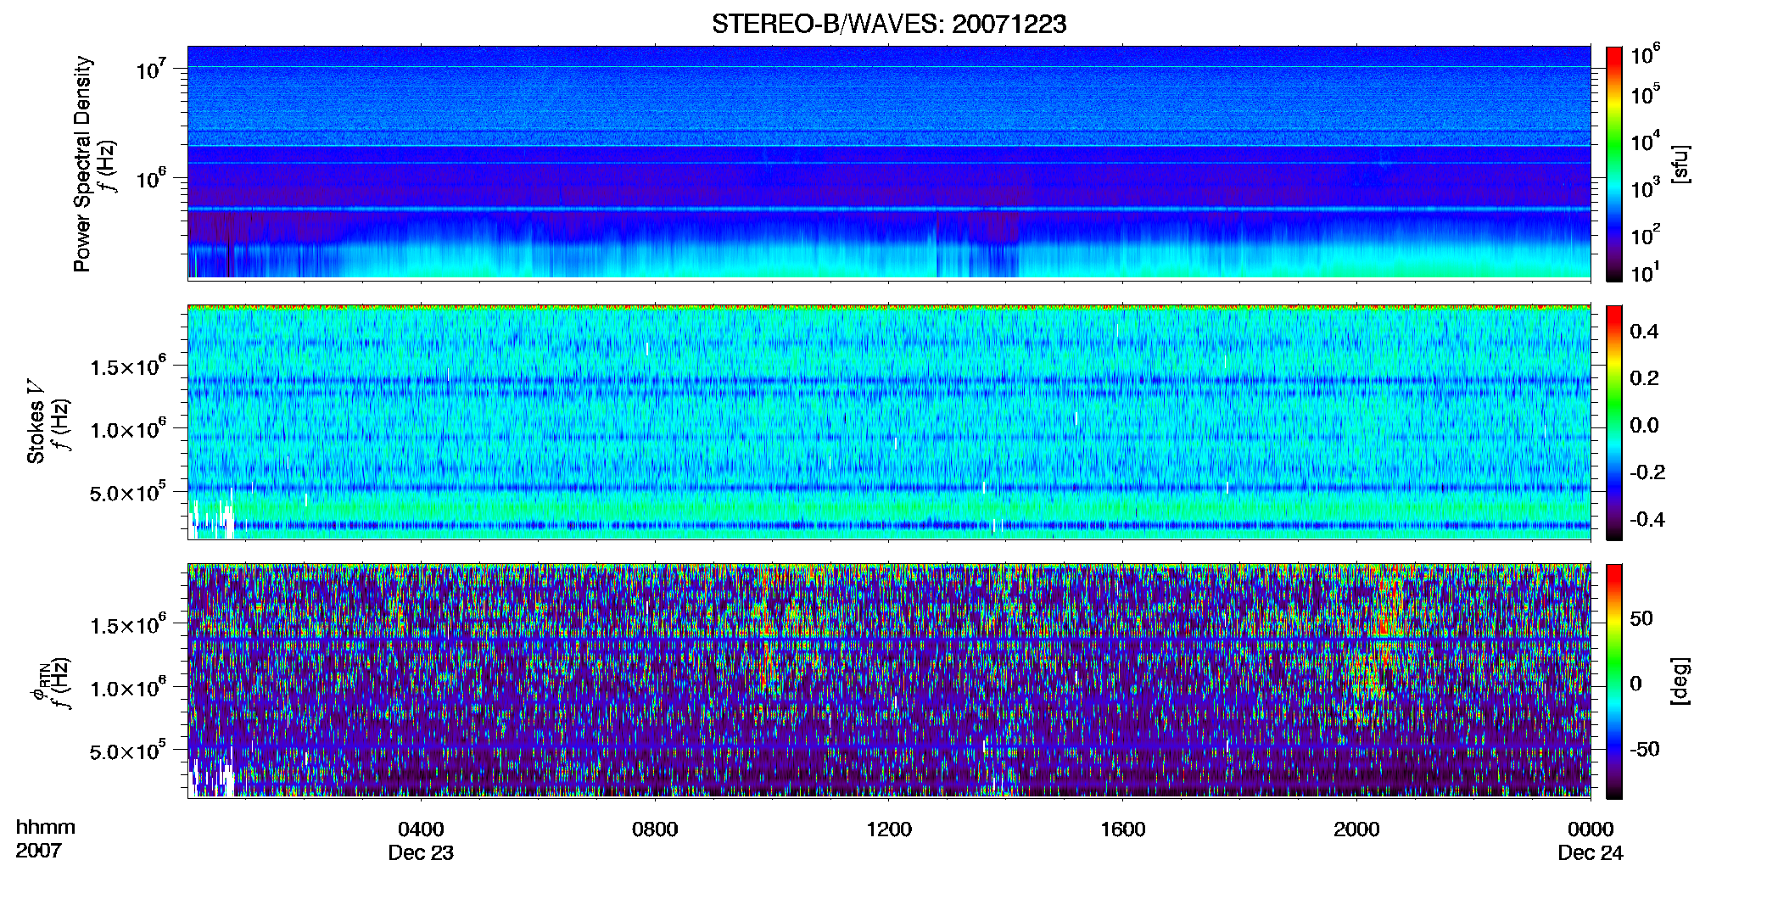This screenshot has height=916, width=1778.
Task: Click the 0.4 value on Stokes color bar
Action: pos(1644,332)
